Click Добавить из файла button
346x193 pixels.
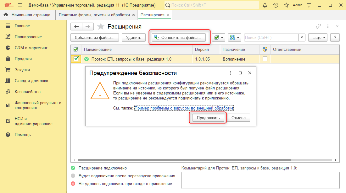[x=95, y=37]
